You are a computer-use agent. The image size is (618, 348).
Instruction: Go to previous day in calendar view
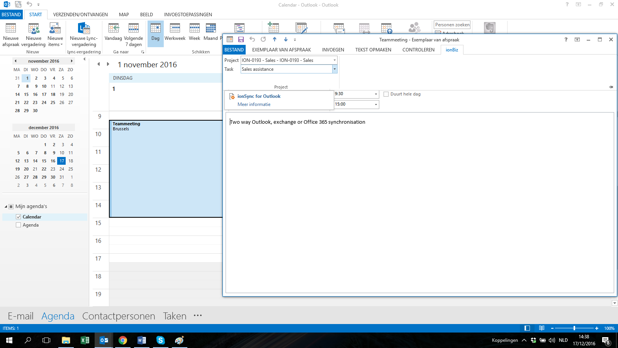pos(98,64)
